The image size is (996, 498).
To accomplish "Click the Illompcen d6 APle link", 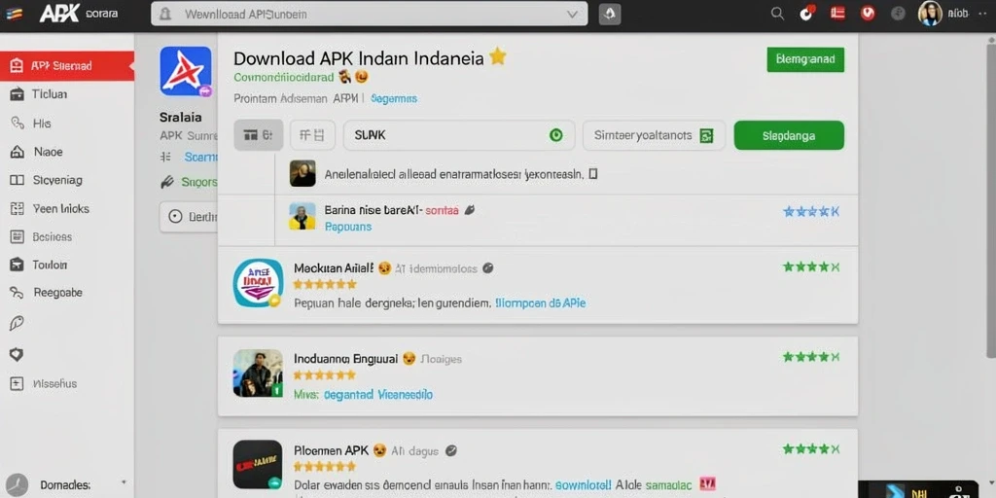I will point(540,303).
